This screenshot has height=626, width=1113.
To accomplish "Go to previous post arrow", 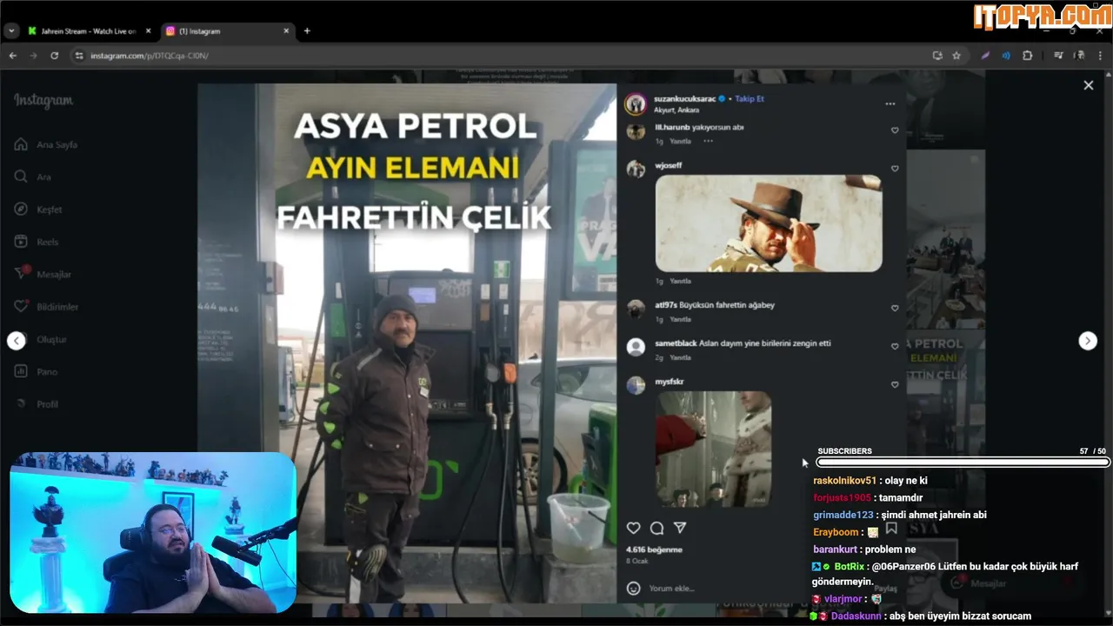I will point(17,341).
